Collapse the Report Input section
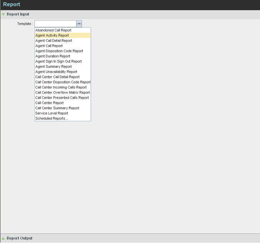Image resolution: width=260 pixels, height=243 pixels. click(3, 14)
